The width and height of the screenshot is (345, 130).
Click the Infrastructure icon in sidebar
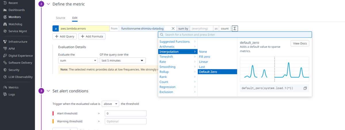click(x=5, y=42)
